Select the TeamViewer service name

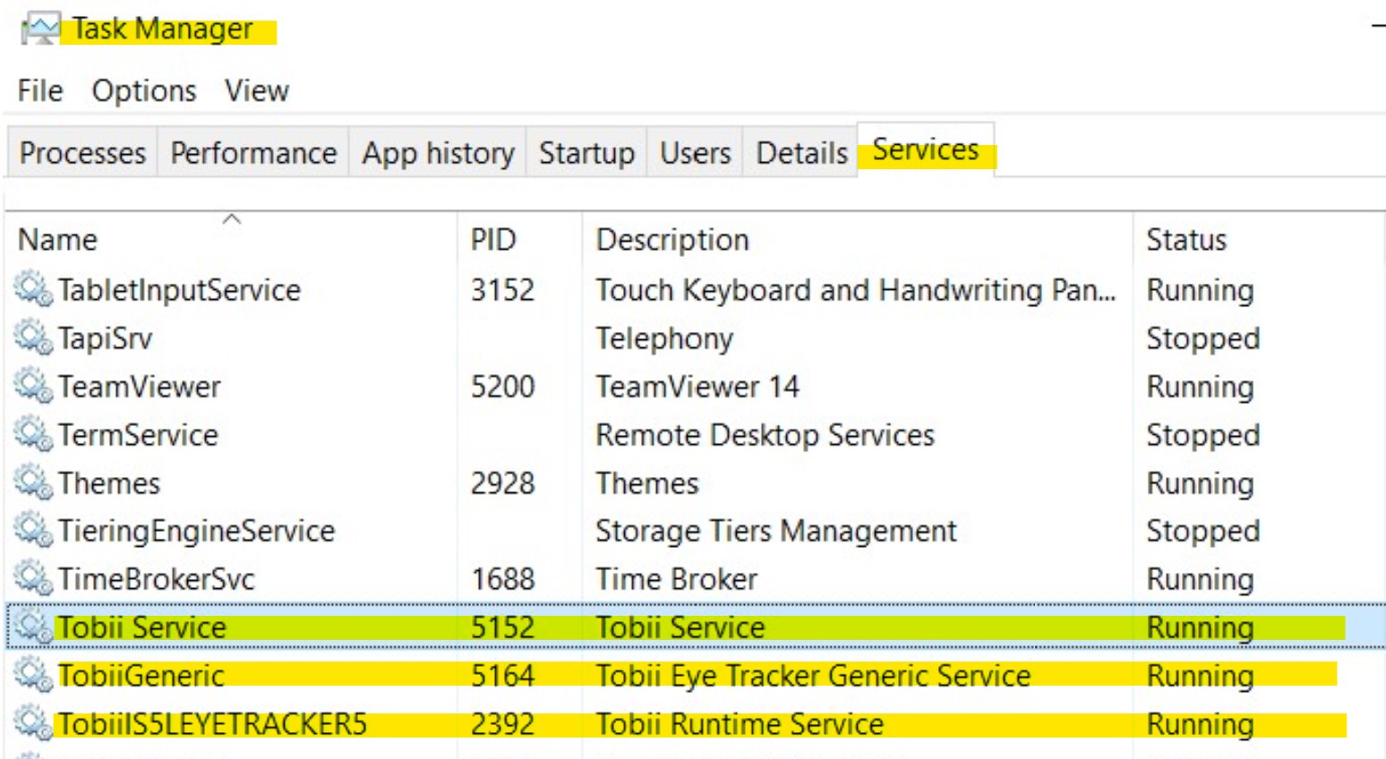coord(139,386)
